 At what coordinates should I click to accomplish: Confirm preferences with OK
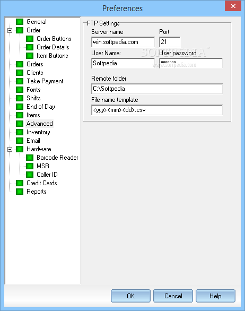(130, 296)
